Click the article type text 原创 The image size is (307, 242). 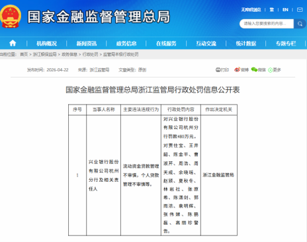pyautogui.click(x=142, y=70)
